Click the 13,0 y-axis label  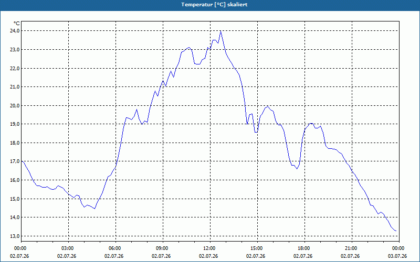(x=16, y=236)
